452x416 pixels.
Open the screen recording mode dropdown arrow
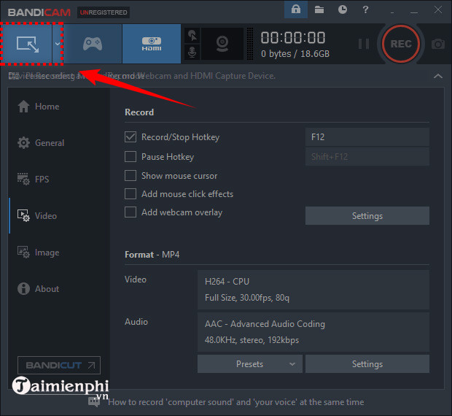point(58,44)
